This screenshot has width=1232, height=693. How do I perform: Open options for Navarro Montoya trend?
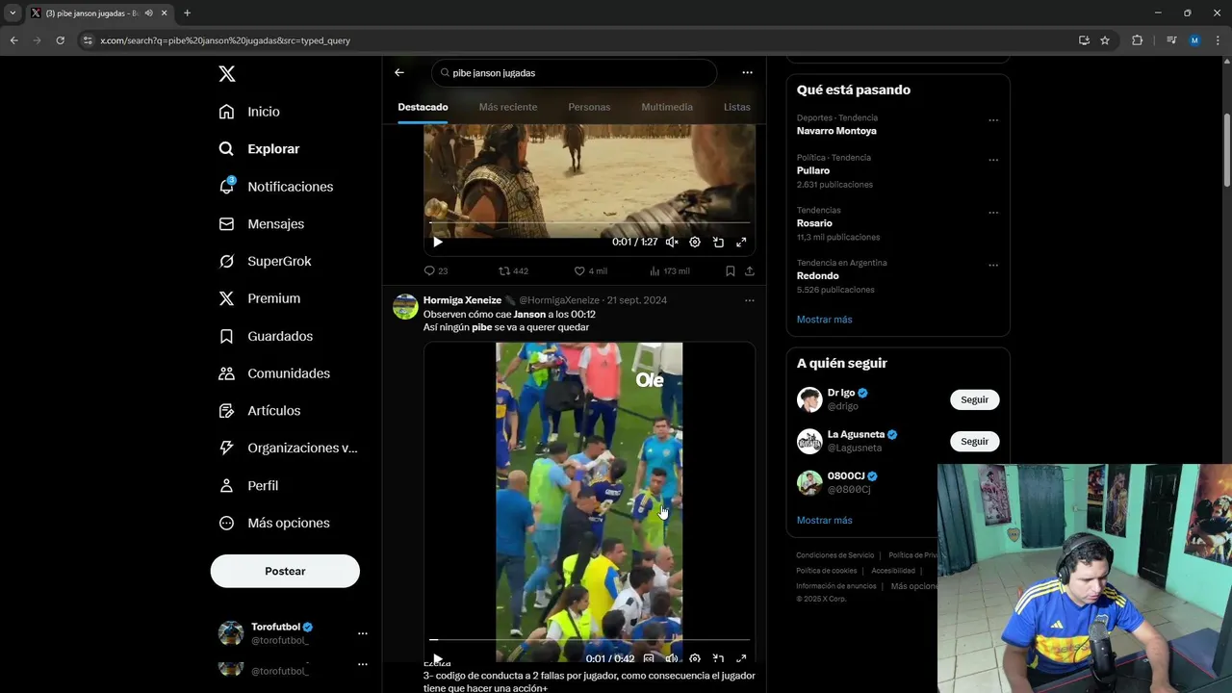click(993, 120)
